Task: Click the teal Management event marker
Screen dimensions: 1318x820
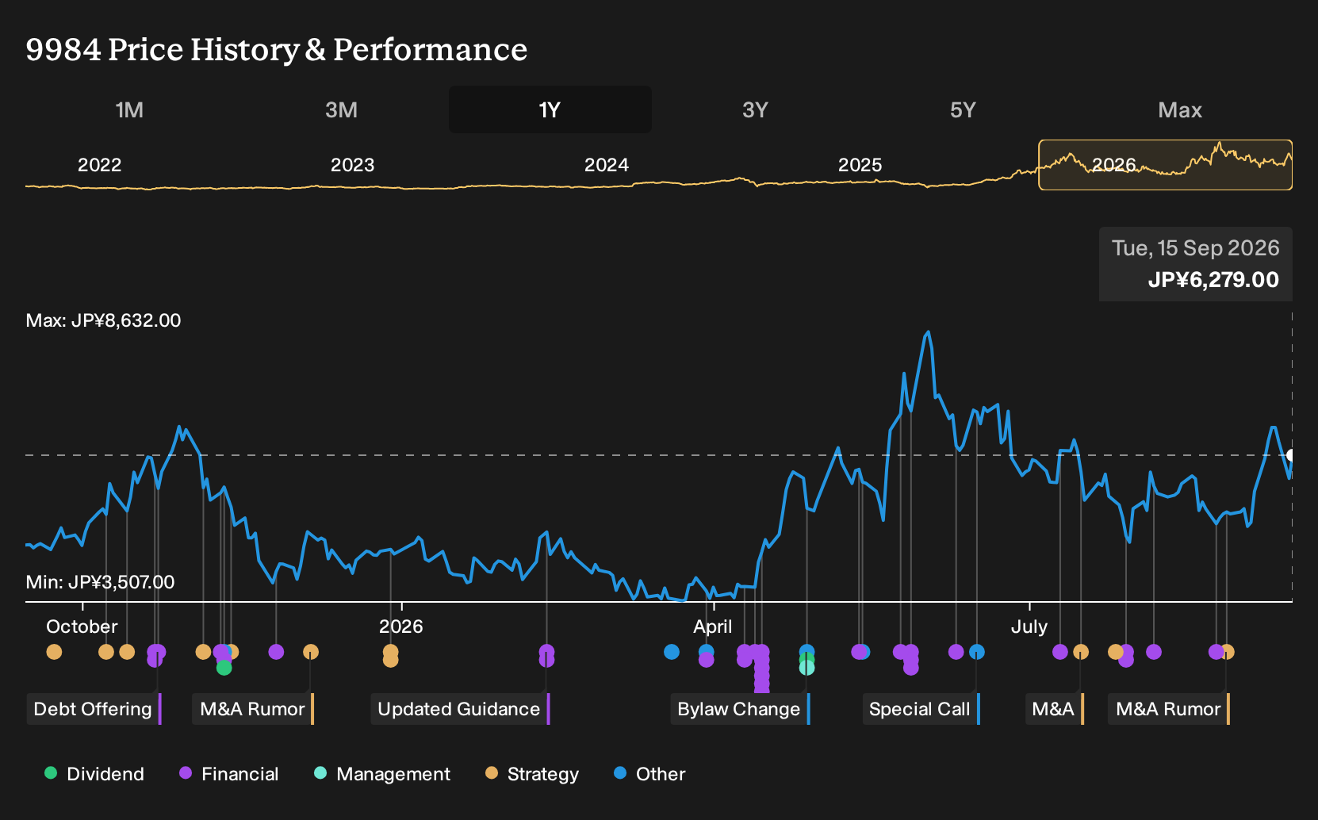Action: pos(807,668)
